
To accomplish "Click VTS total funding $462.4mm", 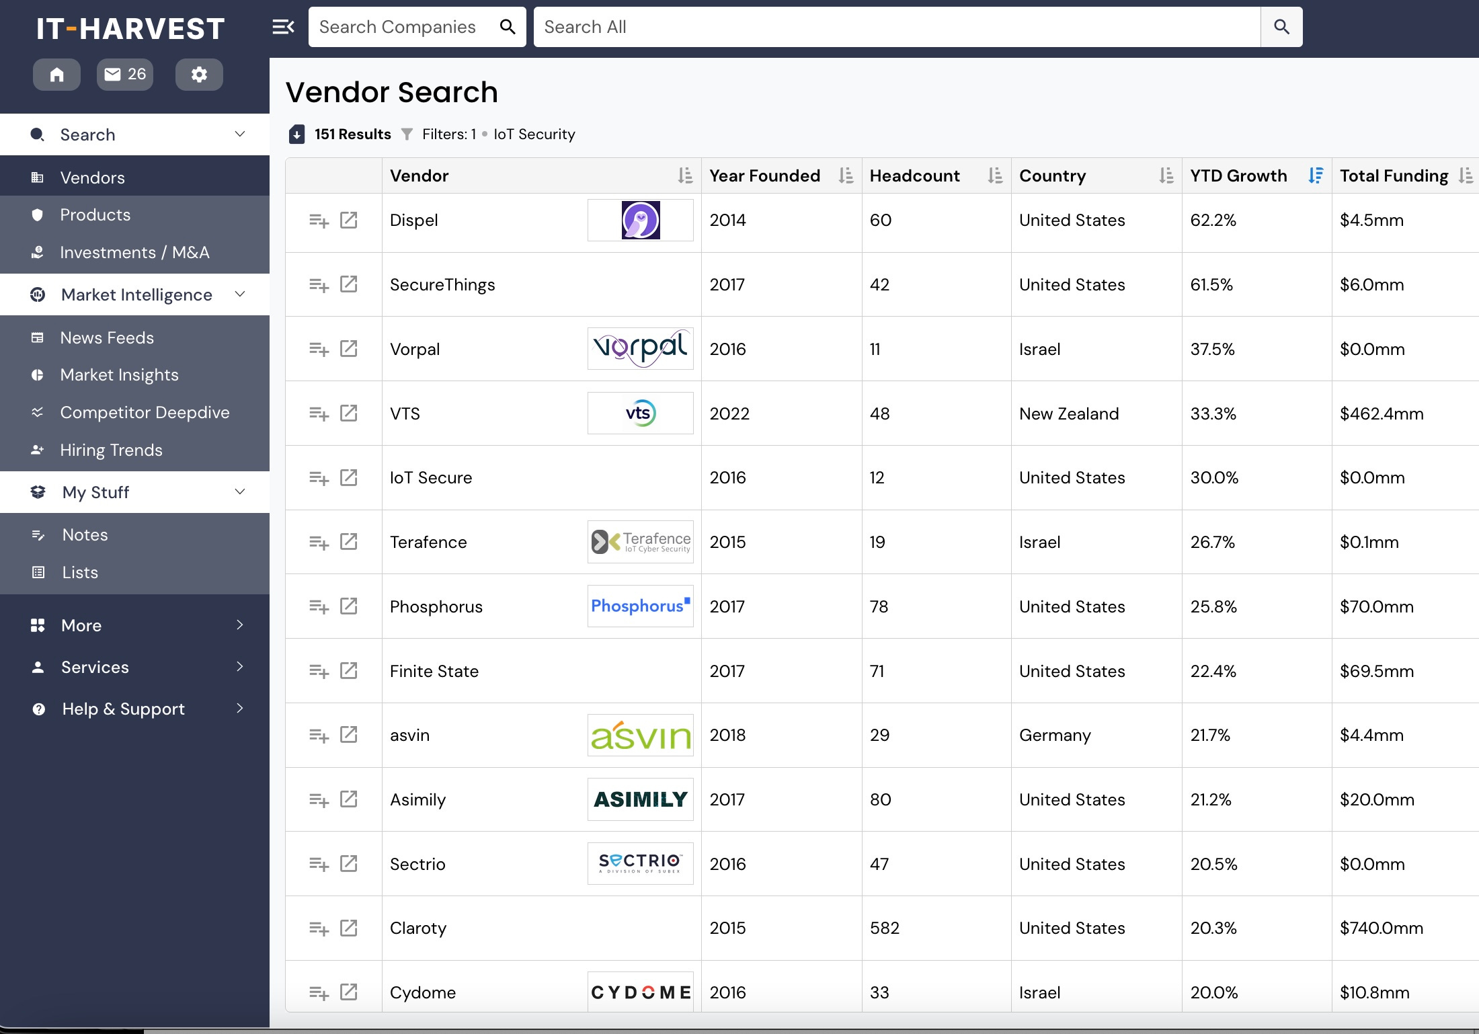I will (x=1382, y=413).
